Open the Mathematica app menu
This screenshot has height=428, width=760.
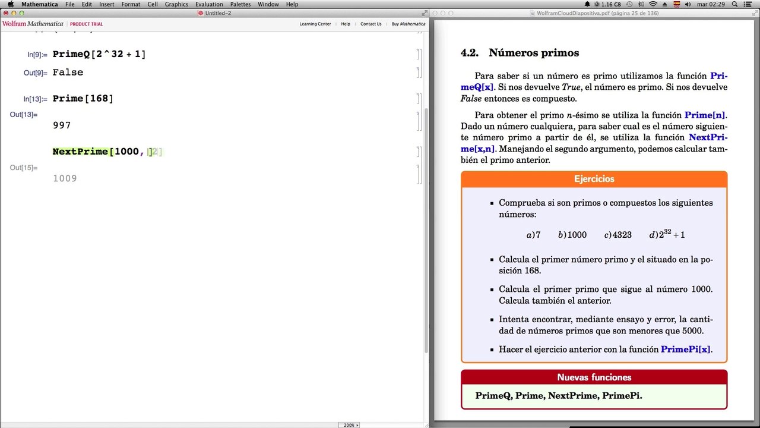(x=40, y=4)
